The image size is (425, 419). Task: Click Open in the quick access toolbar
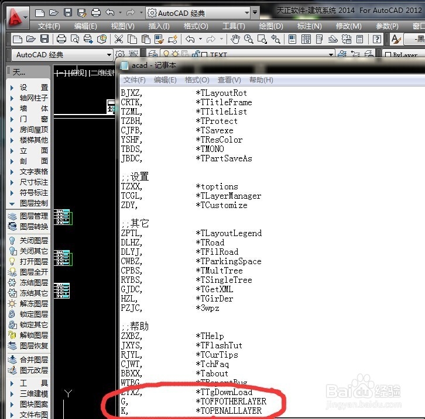[54, 13]
